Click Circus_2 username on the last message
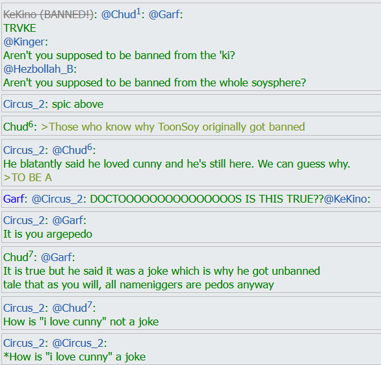The height and width of the screenshot is (365, 381). tap(24, 343)
